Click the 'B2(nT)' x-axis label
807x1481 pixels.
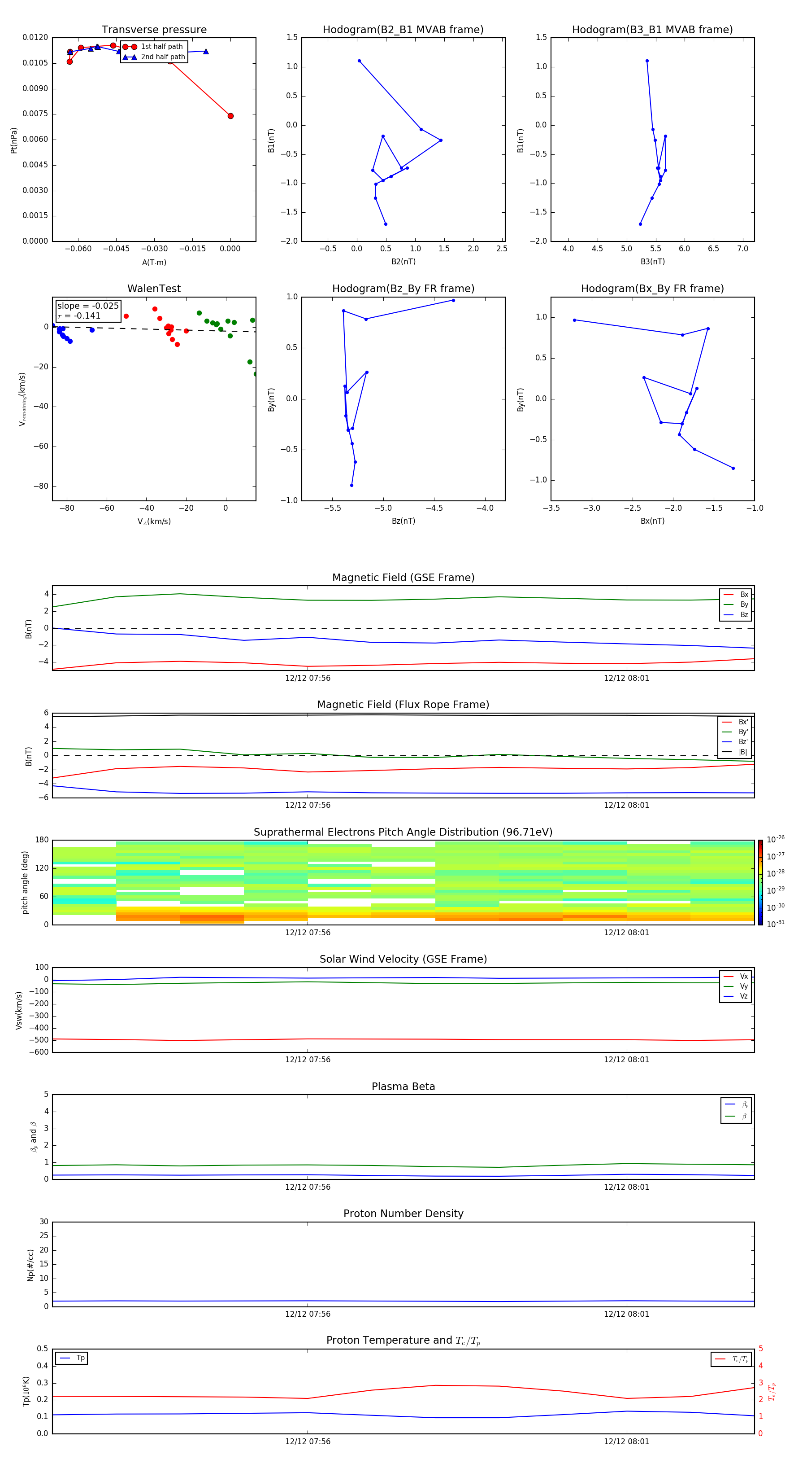[403, 262]
